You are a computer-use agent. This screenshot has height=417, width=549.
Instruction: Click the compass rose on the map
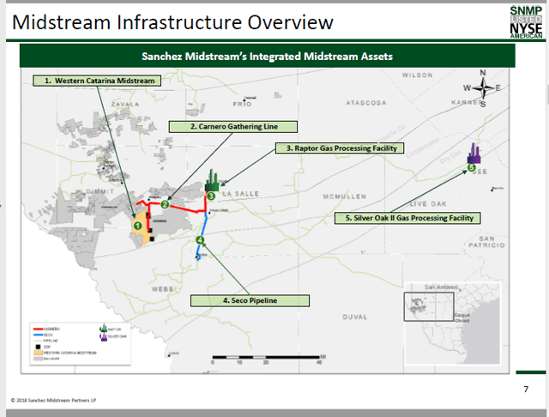[483, 88]
